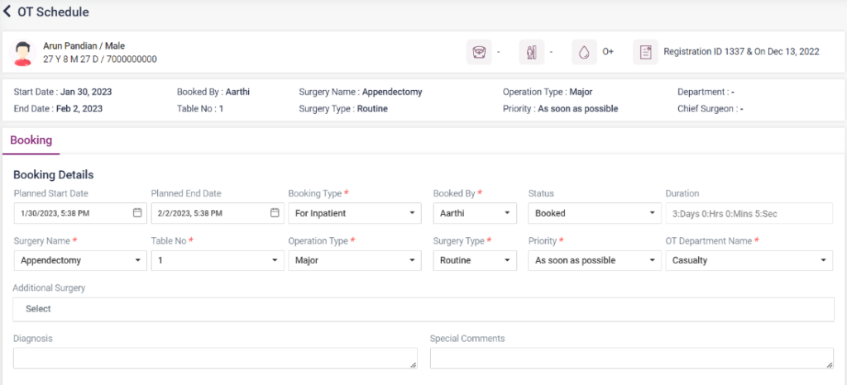Click the registration document icon
Image resolution: width=847 pixels, height=385 pixels.
[x=645, y=52]
